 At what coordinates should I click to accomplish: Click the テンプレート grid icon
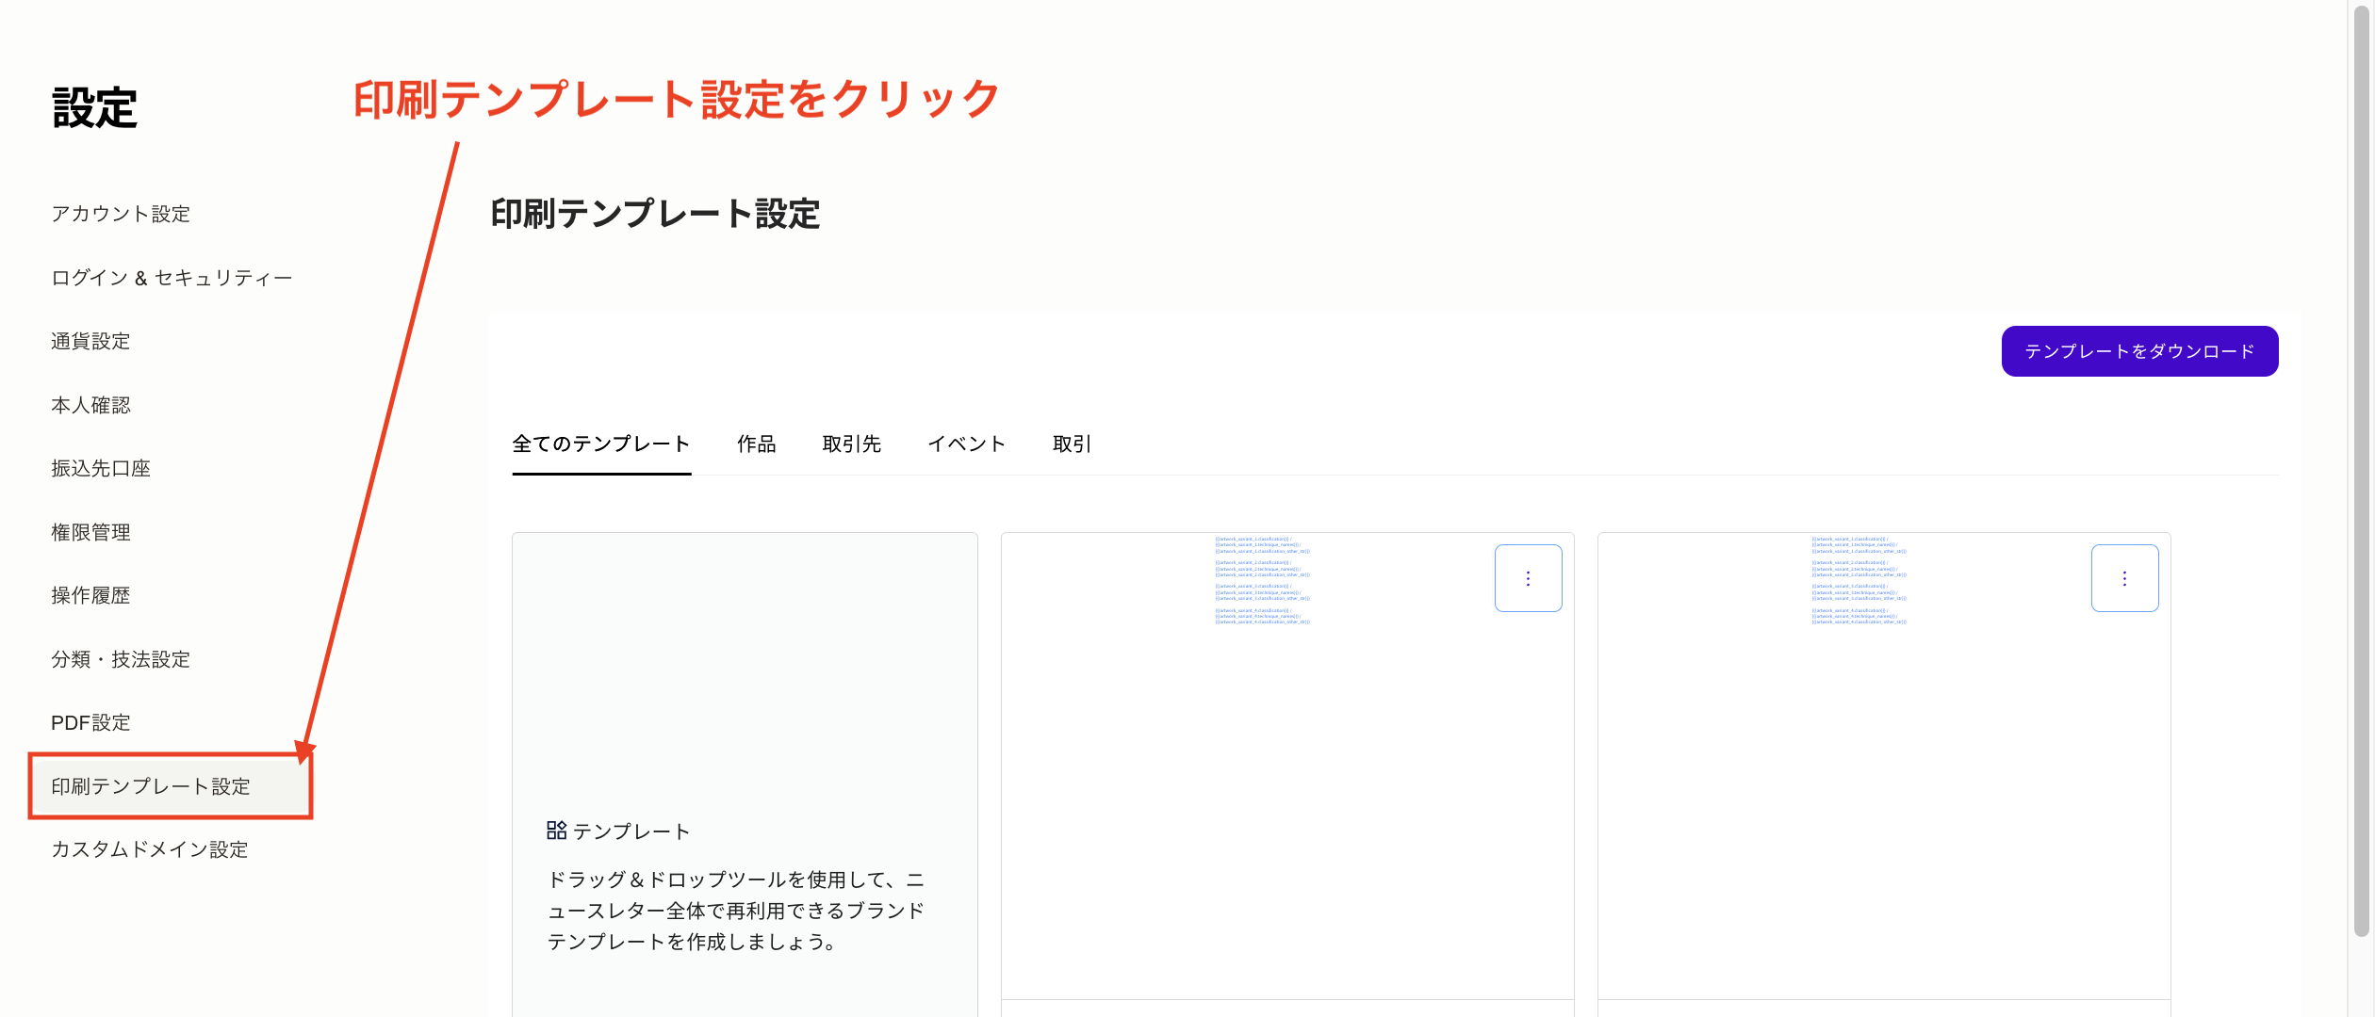click(556, 830)
